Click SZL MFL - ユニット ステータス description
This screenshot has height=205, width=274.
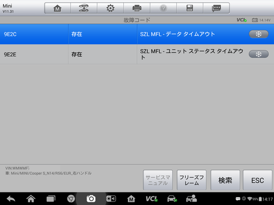[x=192, y=54]
